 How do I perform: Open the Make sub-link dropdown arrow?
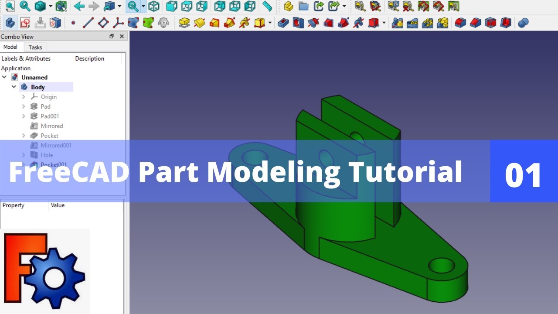click(344, 6)
